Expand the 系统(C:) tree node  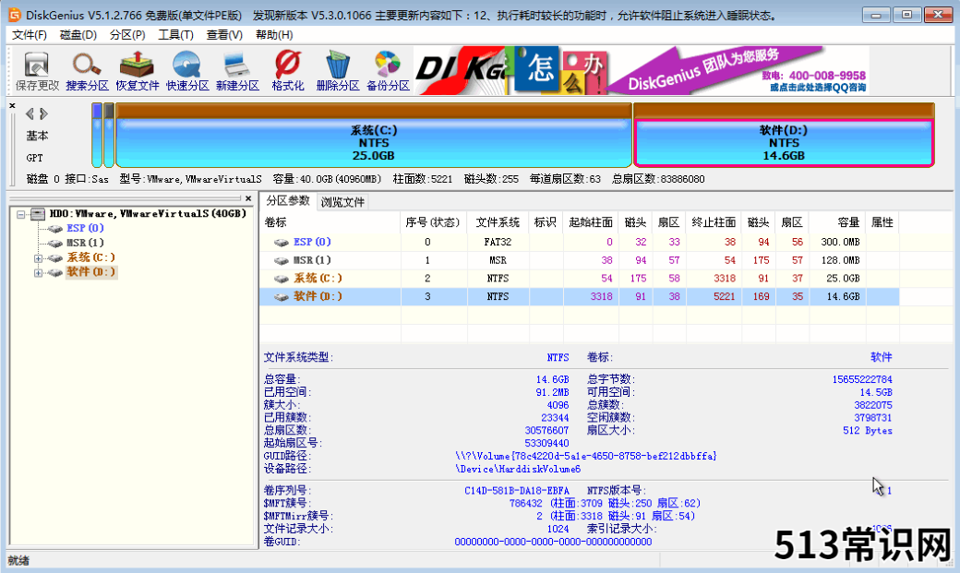(x=38, y=258)
